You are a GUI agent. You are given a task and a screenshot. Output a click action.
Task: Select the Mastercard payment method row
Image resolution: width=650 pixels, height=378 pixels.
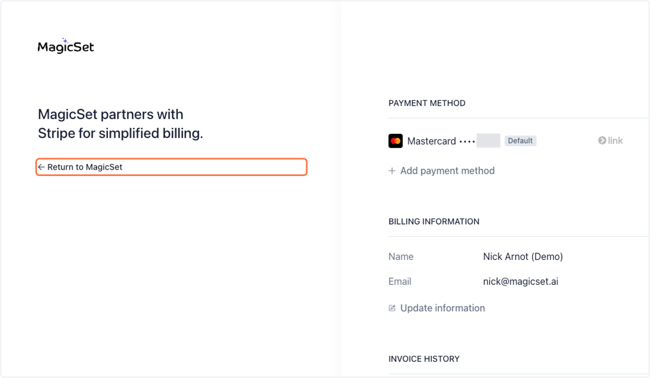(x=518, y=141)
